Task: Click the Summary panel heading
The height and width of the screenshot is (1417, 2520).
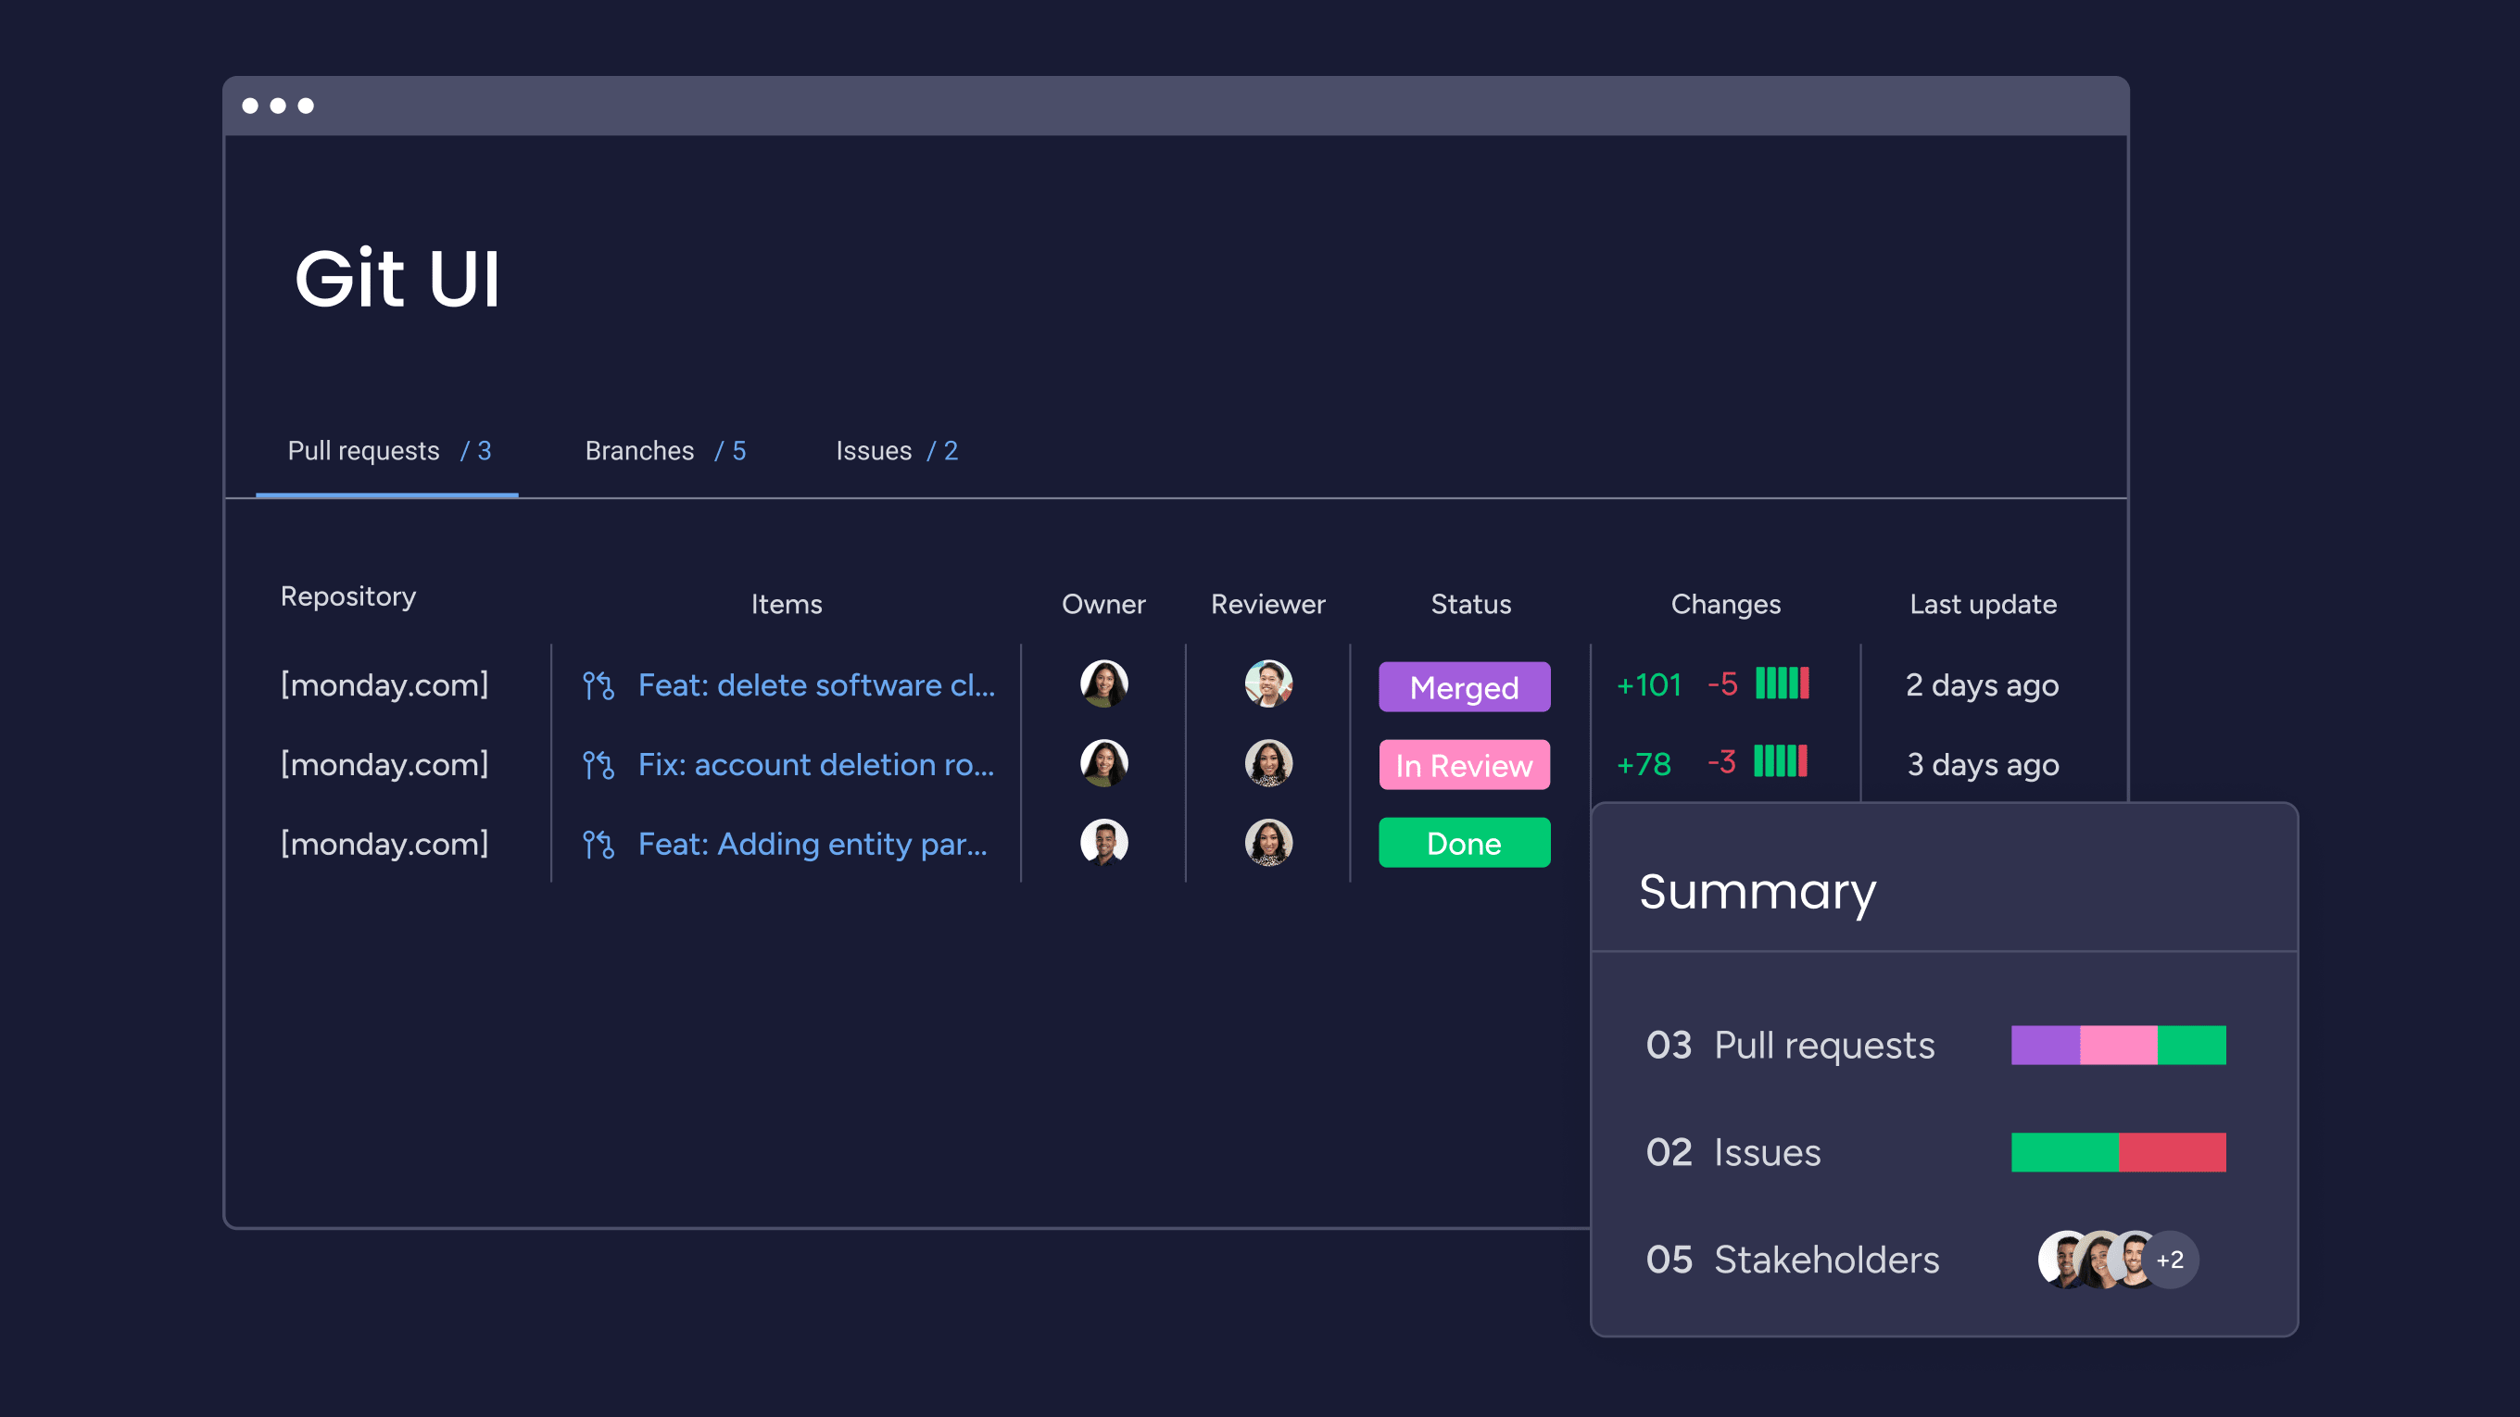Action: pyautogui.click(x=1758, y=892)
